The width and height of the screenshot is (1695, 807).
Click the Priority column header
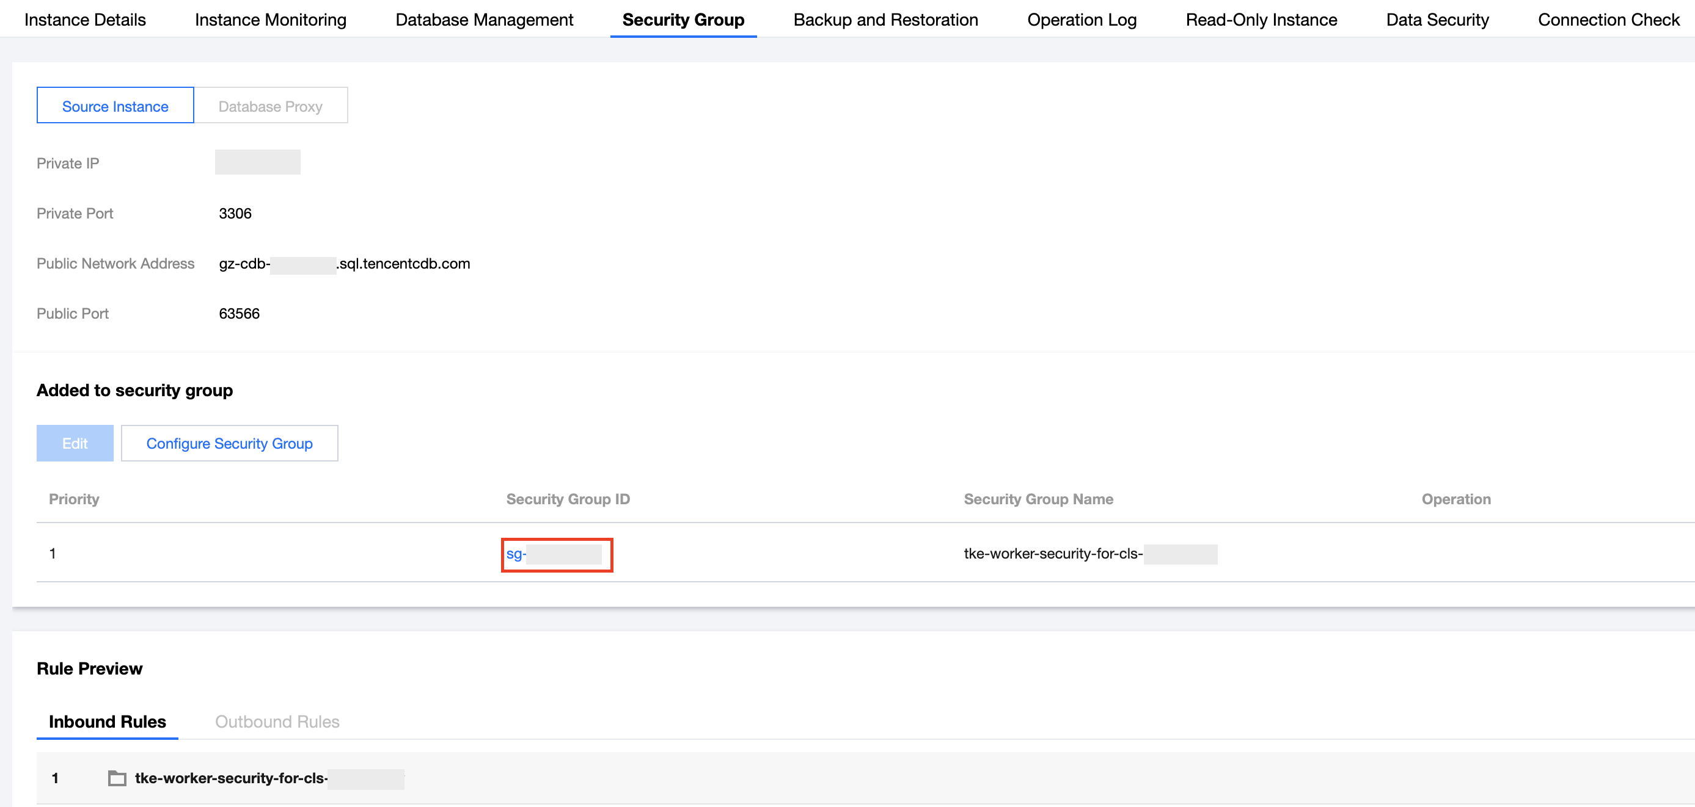pos(74,499)
